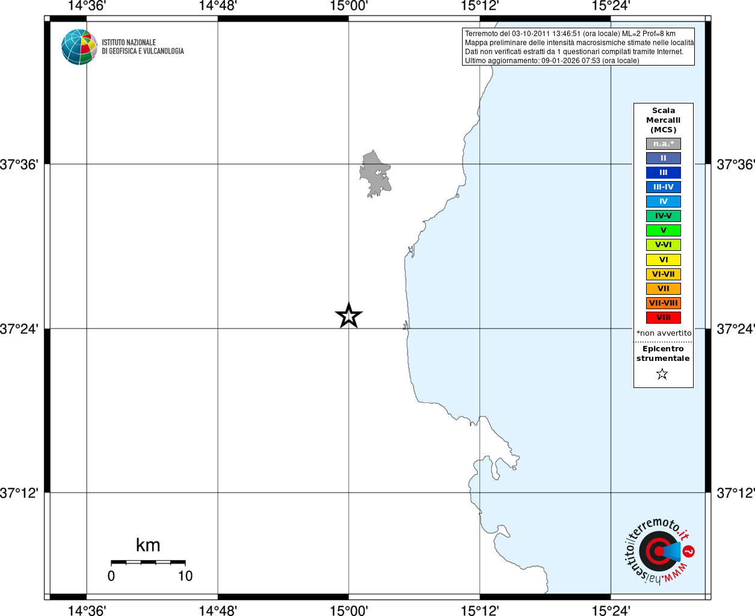Click the bottom 14°36' longitude label
Viewport: 755px width, 616px height.
(x=87, y=611)
